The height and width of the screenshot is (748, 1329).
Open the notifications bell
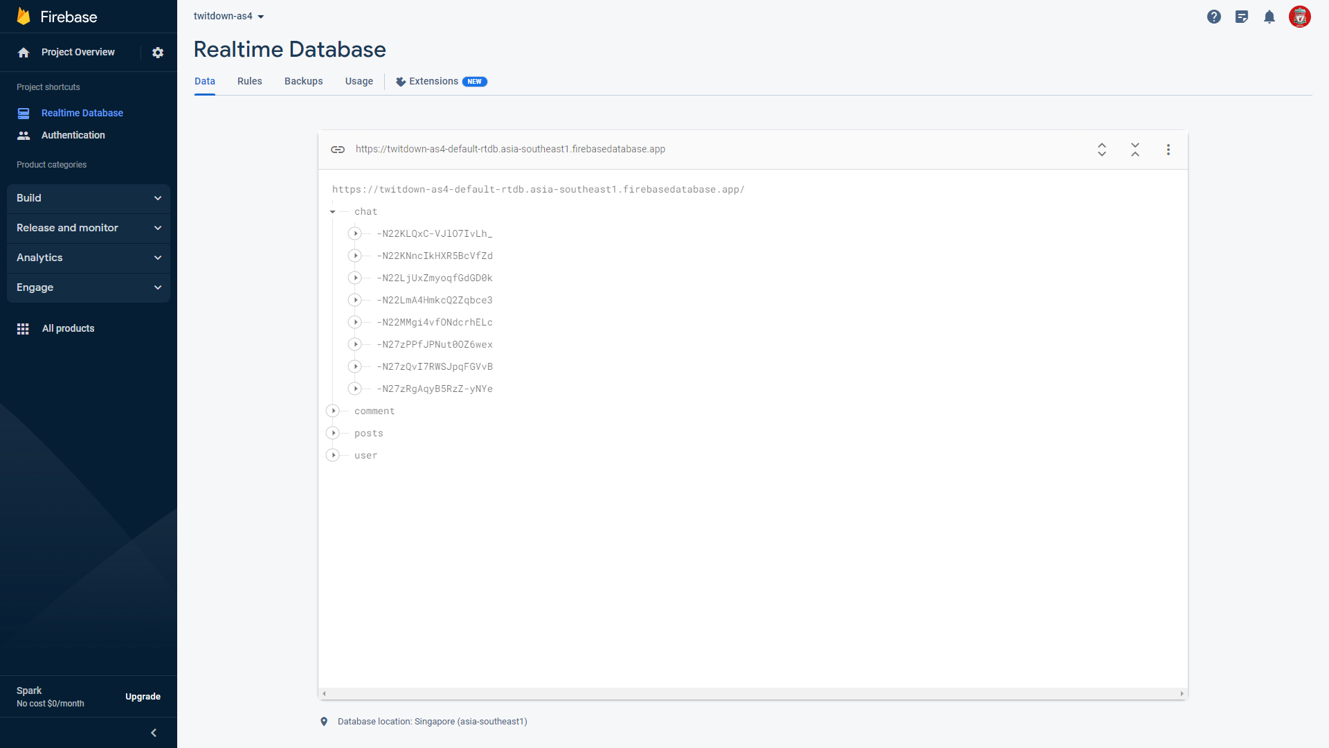point(1269,17)
